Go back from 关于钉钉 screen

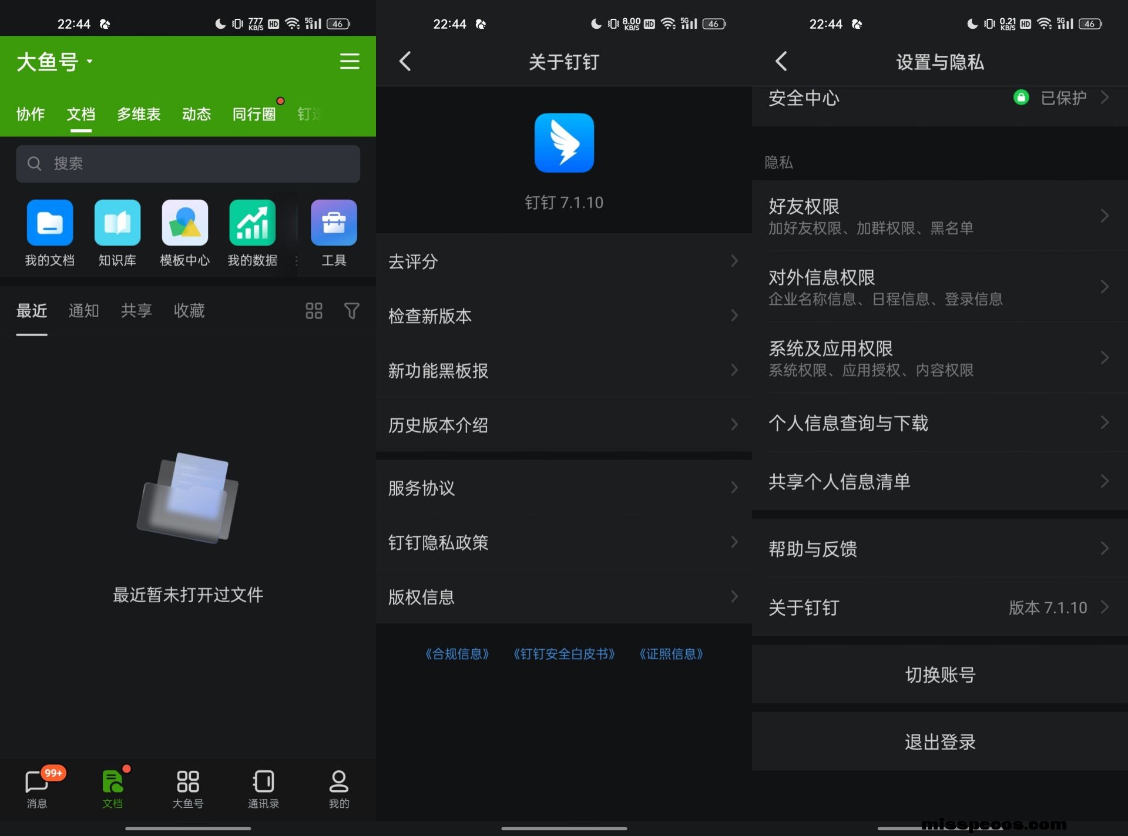coord(405,61)
